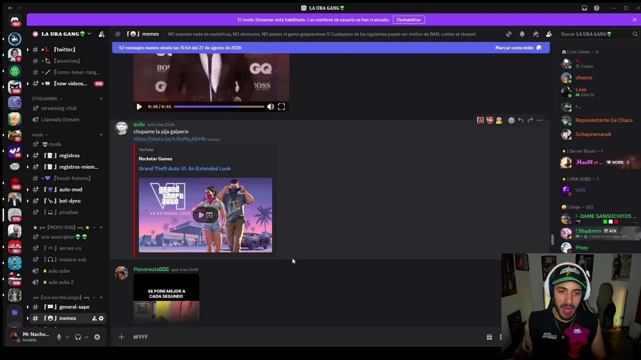The width and height of the screenshot is (641, 360).
Task: Open notification settings bell icon
Action: pyautogui.click(x=522, y=34)
